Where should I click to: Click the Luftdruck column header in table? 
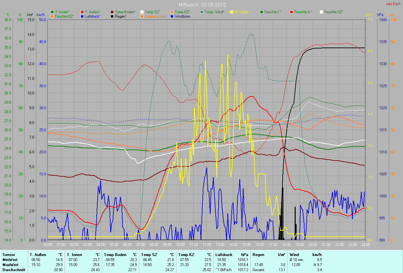point(223,254)
